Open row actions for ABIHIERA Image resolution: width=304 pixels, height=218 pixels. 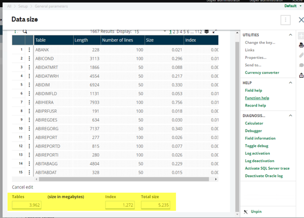coord(29,102)
